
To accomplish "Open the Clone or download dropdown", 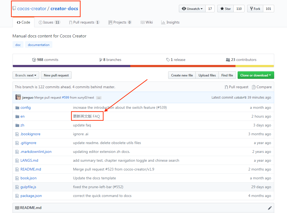I will [x=256, y=75].
